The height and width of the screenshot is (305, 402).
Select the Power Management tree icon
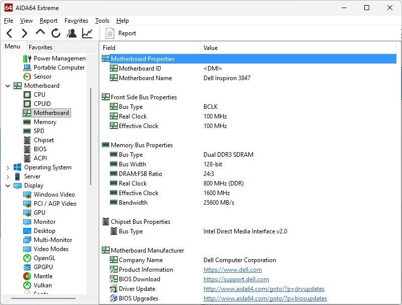pos(27,58)
